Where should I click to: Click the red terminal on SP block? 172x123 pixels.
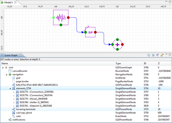[x=95, y=33]
